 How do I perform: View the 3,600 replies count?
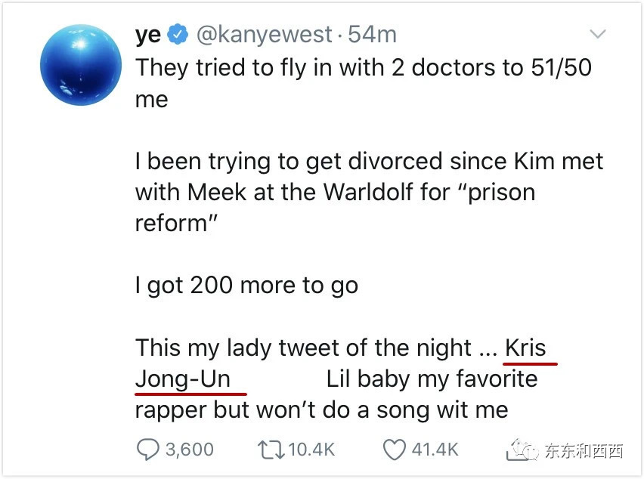point(189,450)
